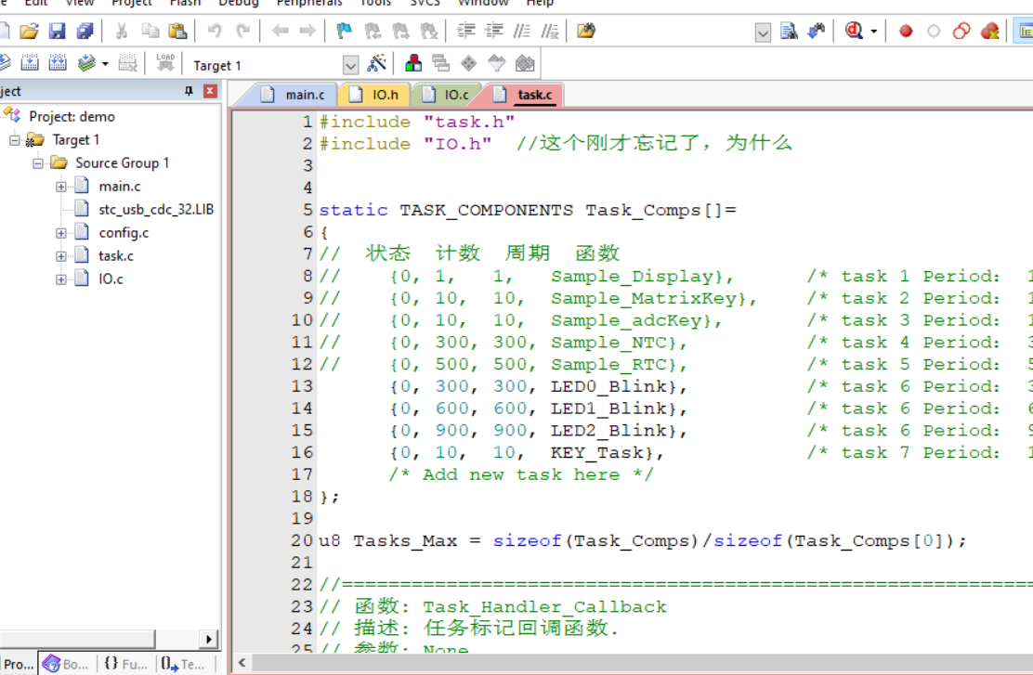This screenshot has height=675, width=1033.
Task: Open the Books panel tab
Action: click(67, 664)
